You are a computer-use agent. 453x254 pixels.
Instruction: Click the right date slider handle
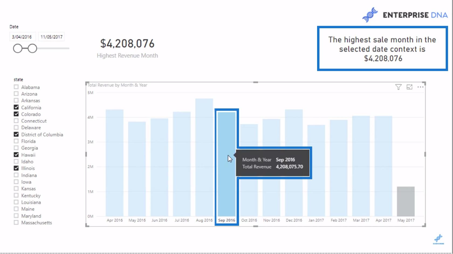[x=32, y=48]
